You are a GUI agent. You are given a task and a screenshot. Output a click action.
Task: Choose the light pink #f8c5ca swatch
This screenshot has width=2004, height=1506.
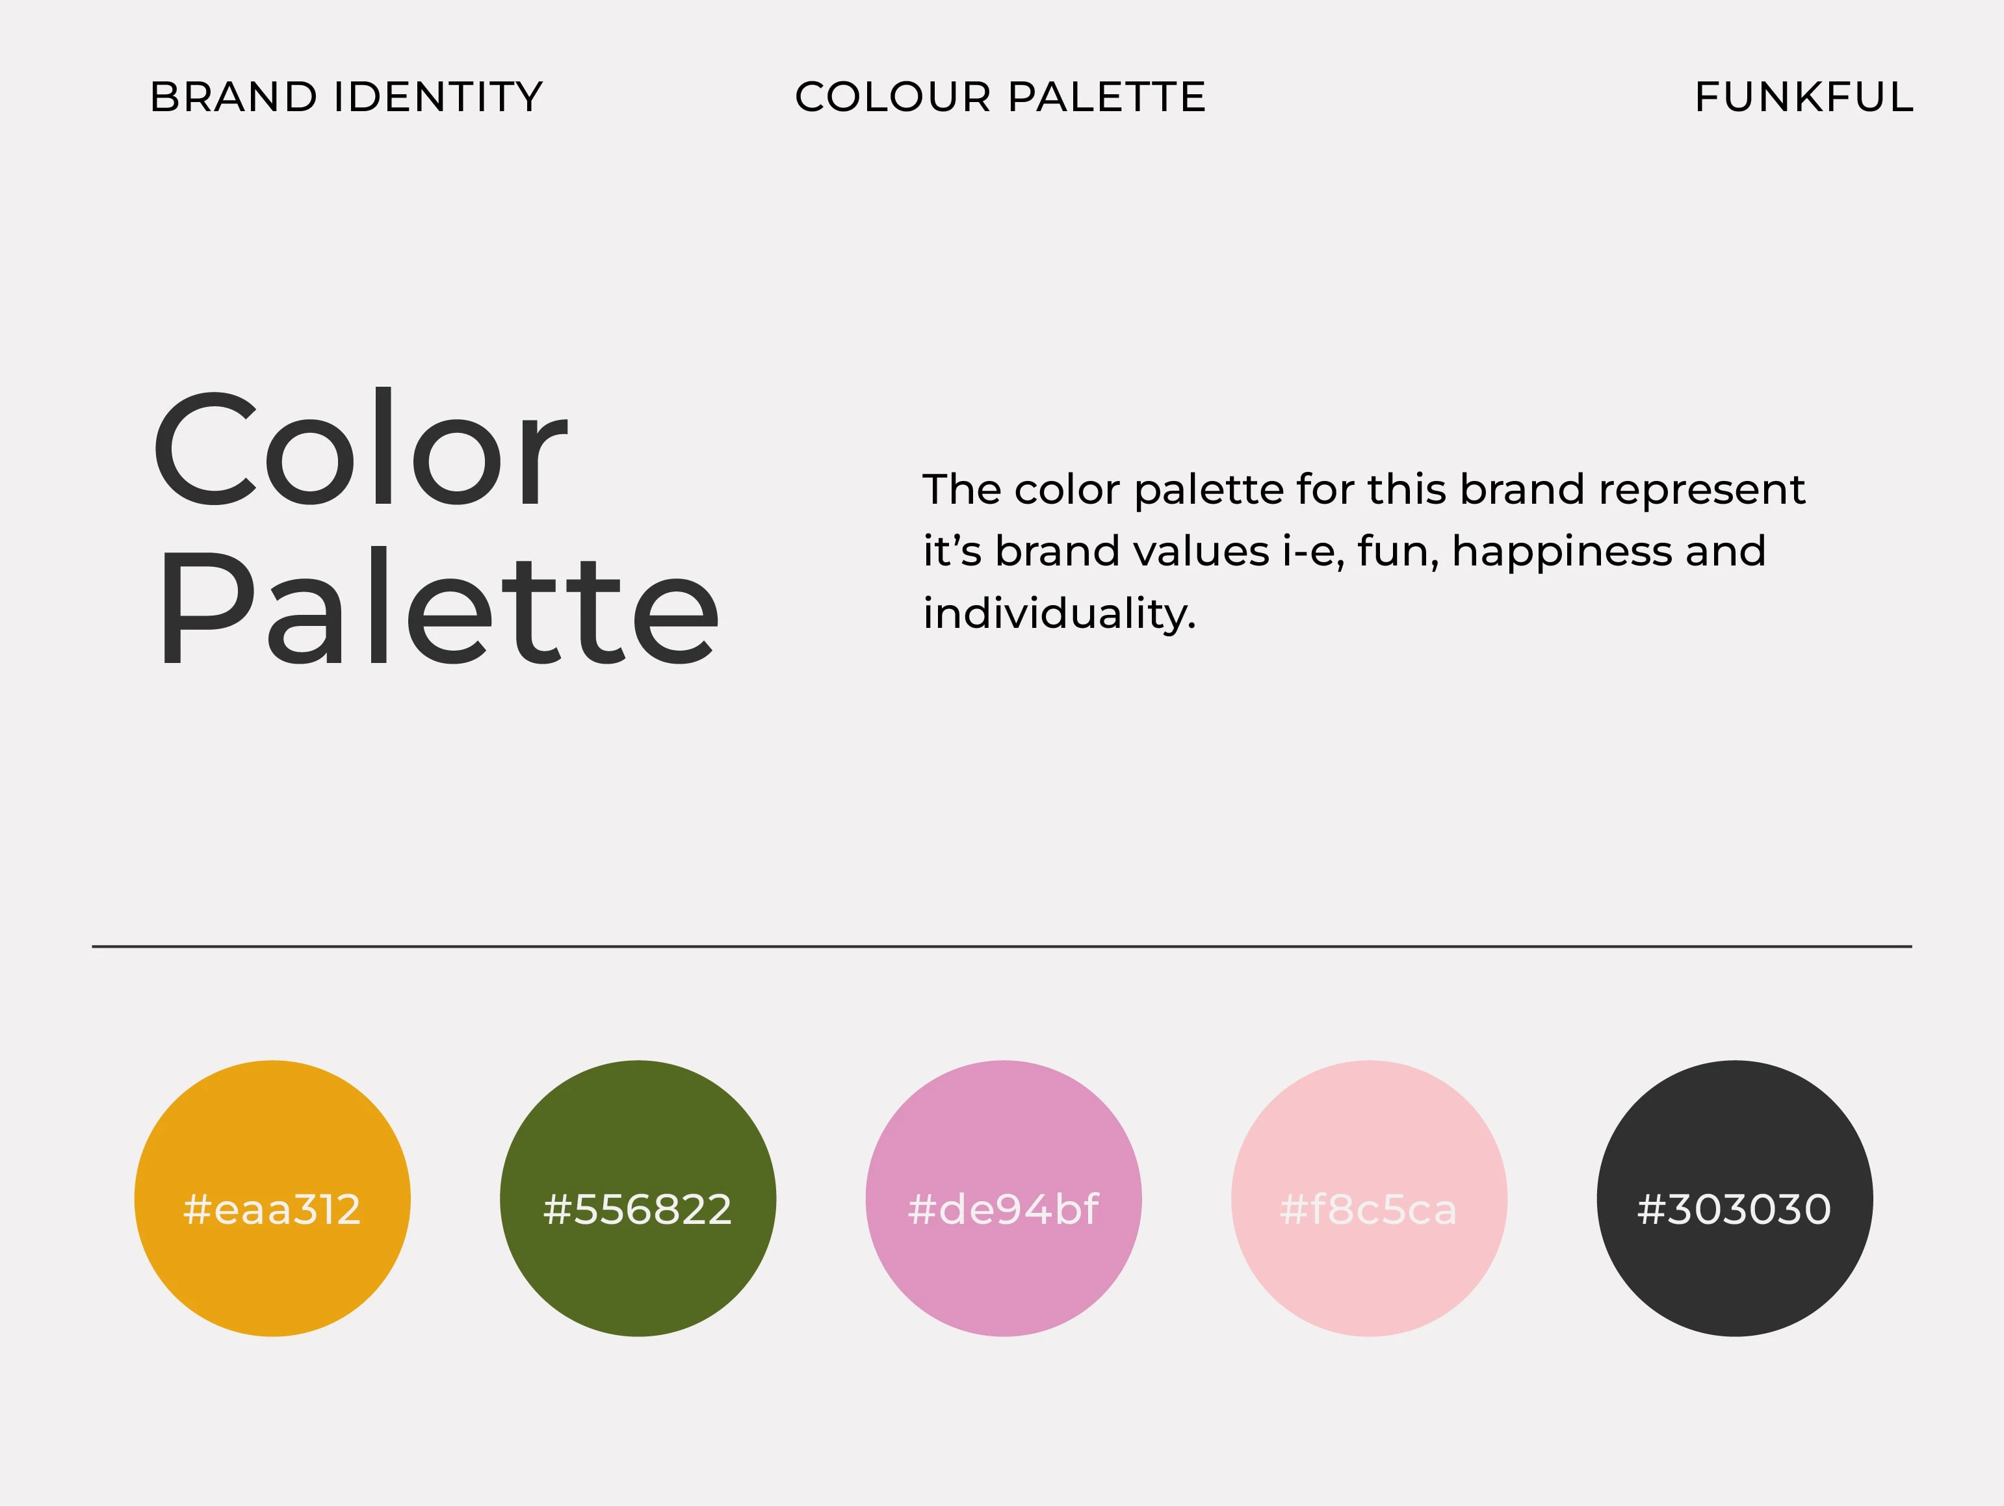1369,1198
